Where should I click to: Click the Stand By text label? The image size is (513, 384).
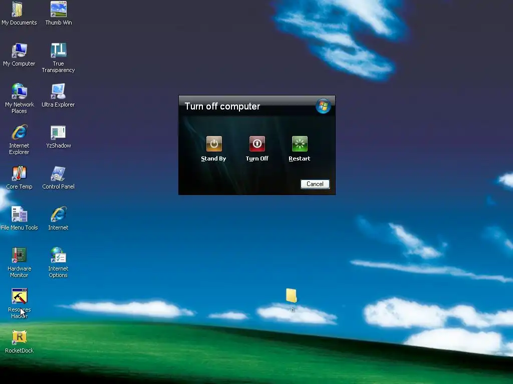pyautogui.click(x=213, y=158)
